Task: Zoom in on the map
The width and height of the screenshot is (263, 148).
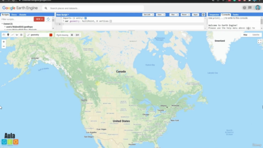Action: pos(4,42)
